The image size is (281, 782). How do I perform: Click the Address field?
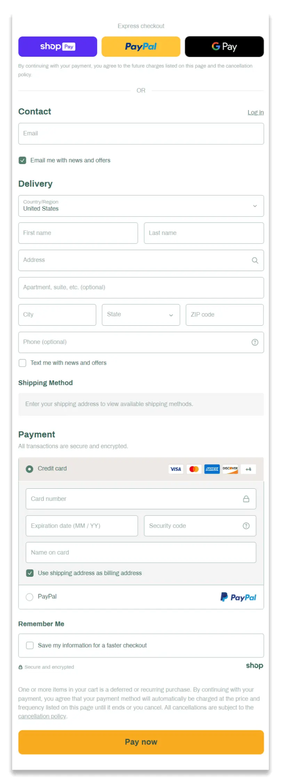pos(141,260)
